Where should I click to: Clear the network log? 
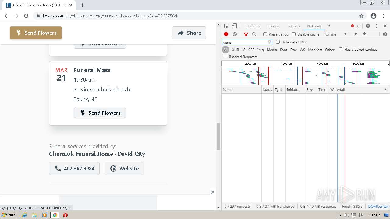[x=235, y=34]
